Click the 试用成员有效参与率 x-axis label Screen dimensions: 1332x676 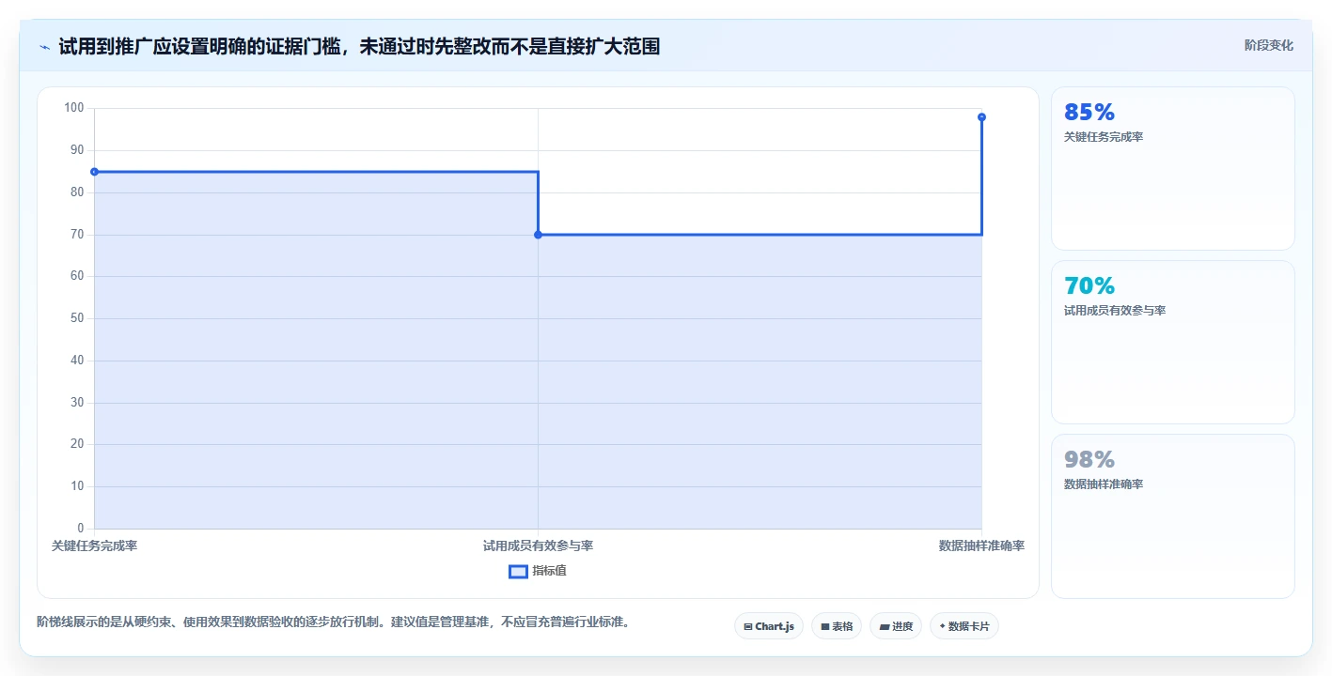(x=538, y=545)
